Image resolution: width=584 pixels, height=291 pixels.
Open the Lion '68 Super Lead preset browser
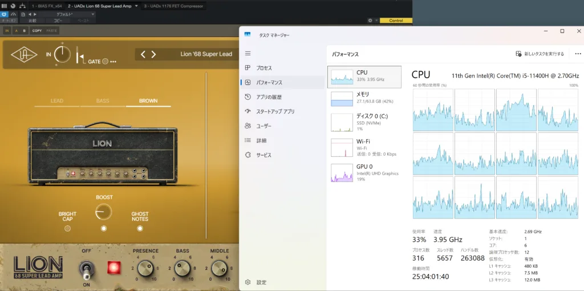tap(206, 54)
